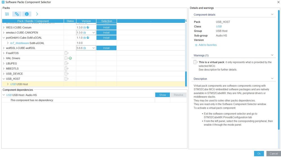Click the 'USB_HOST' pack value in details
Viewport: 281px width, 157px height.
[223, 22]
